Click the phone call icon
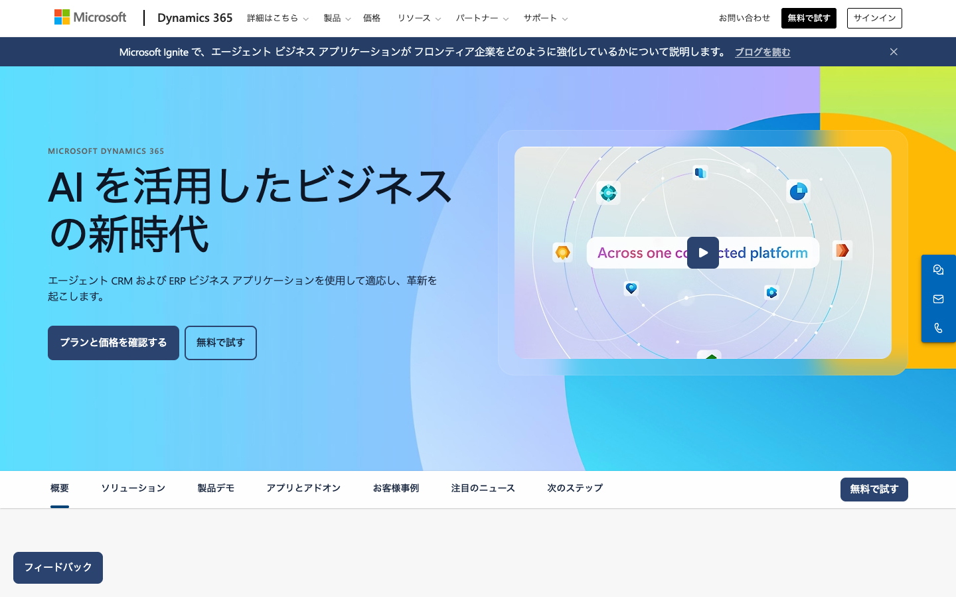956x597 pixels. [x=938, y=328]
